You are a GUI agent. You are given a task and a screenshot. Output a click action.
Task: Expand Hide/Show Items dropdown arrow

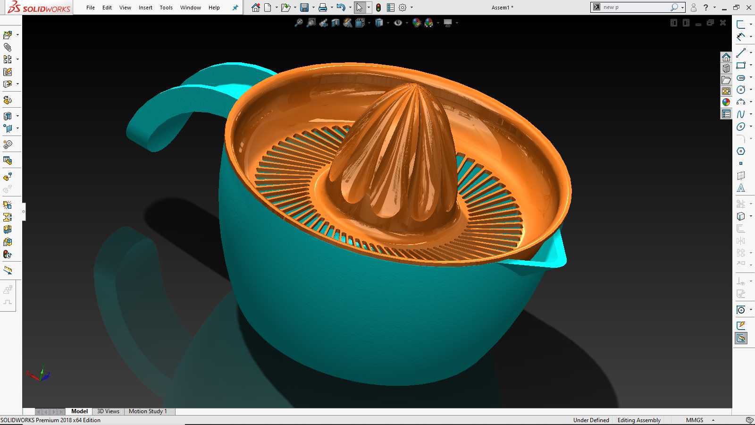pyautogui.click(x=407, y=23)
